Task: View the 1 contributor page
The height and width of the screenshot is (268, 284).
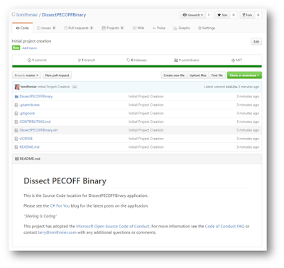Action: point(187,60)
